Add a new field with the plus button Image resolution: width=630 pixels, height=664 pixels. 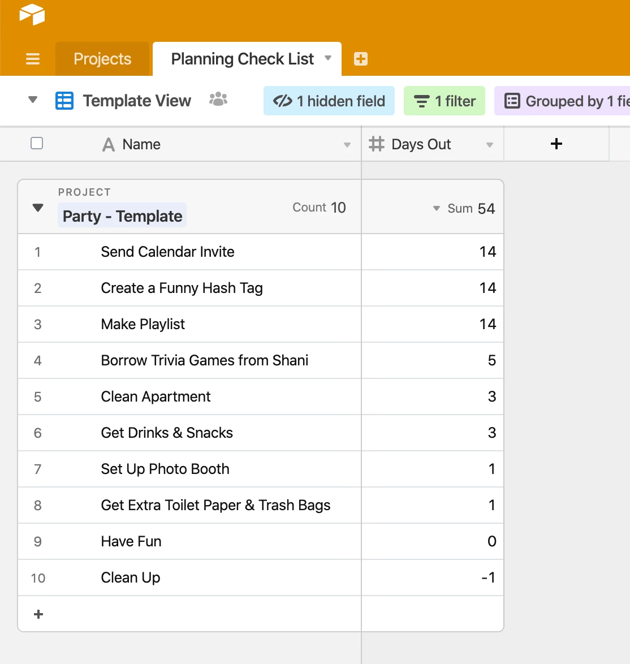[556, 144]
